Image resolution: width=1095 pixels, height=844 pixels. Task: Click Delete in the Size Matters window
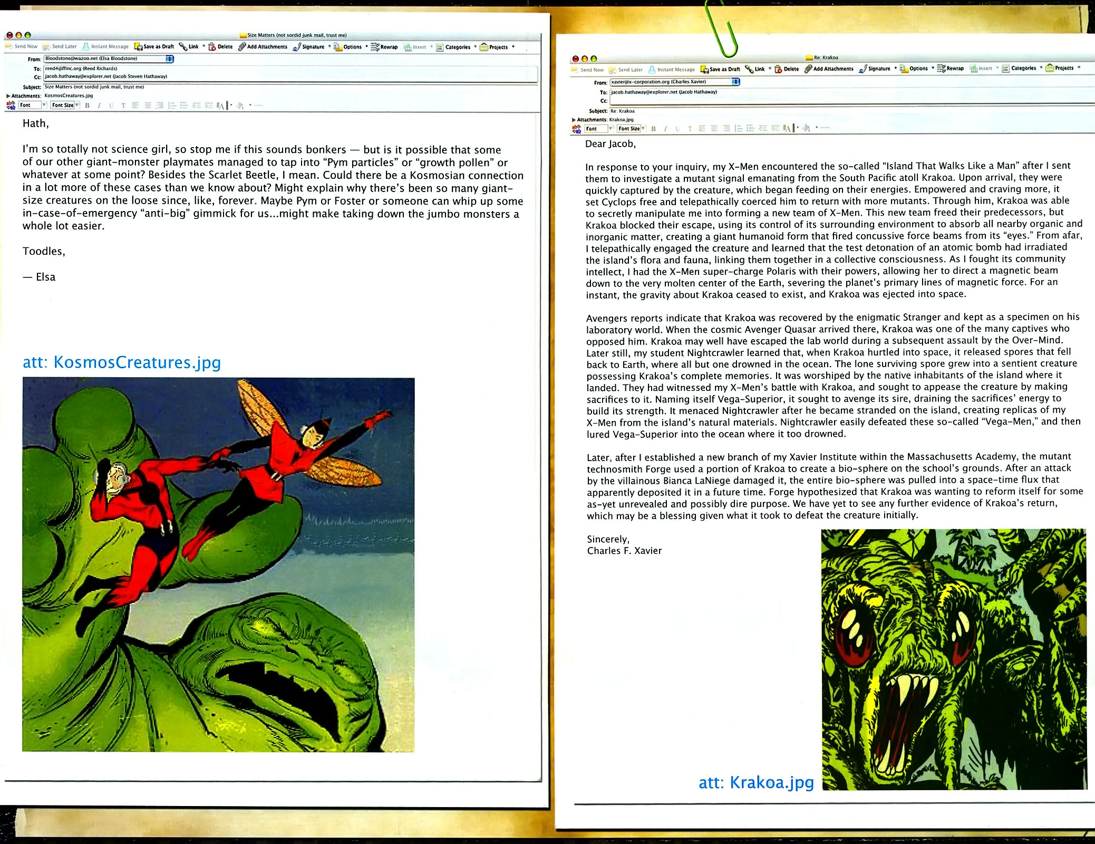[220, 46]
